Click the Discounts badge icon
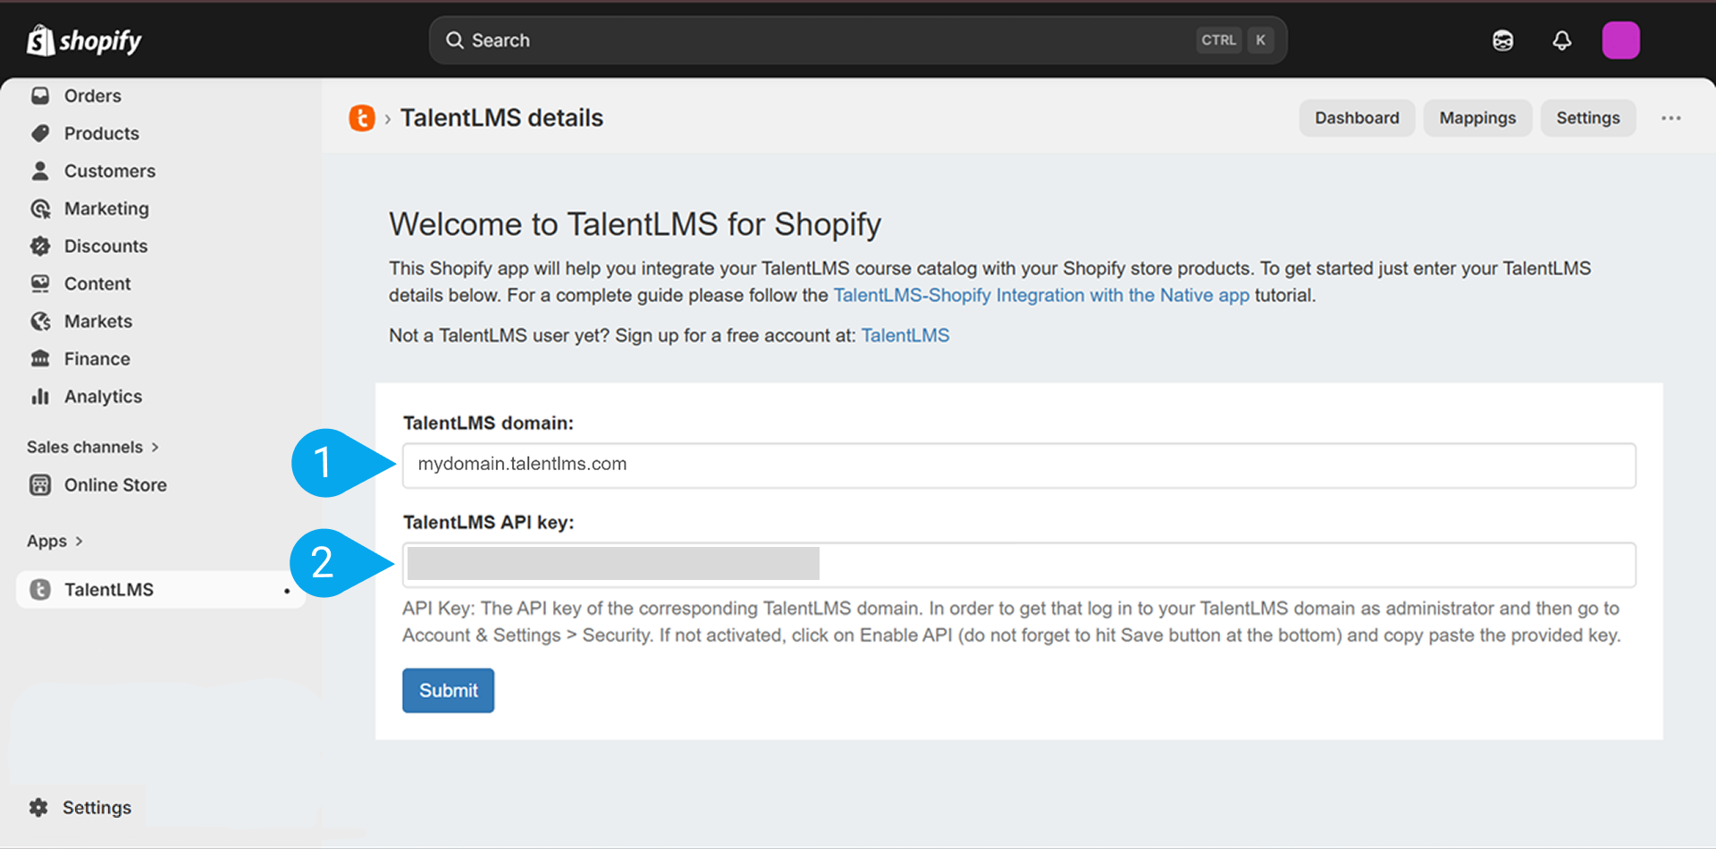Image resolution: width=1716 pixels, height=849 pixels. [40, 246]
